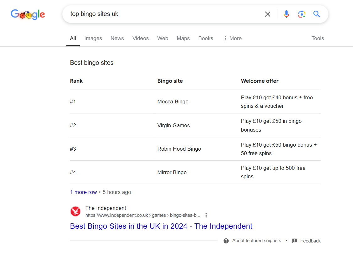Click the independent.co.uk URL breadcrumb
Viewport: 353px width, 255px height.
[142, 215]
